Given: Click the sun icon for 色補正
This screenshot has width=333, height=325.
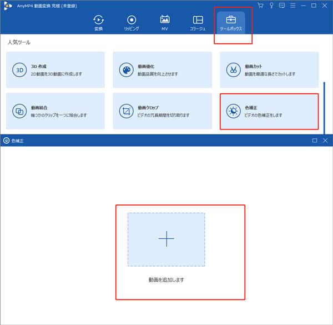Looking at the screenshot, I should pyautogui.click(x=233, y=111).
